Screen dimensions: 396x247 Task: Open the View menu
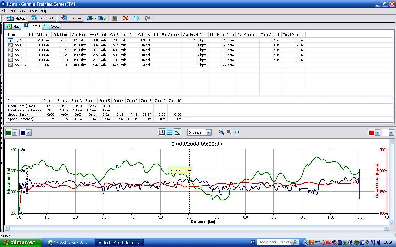23,11
